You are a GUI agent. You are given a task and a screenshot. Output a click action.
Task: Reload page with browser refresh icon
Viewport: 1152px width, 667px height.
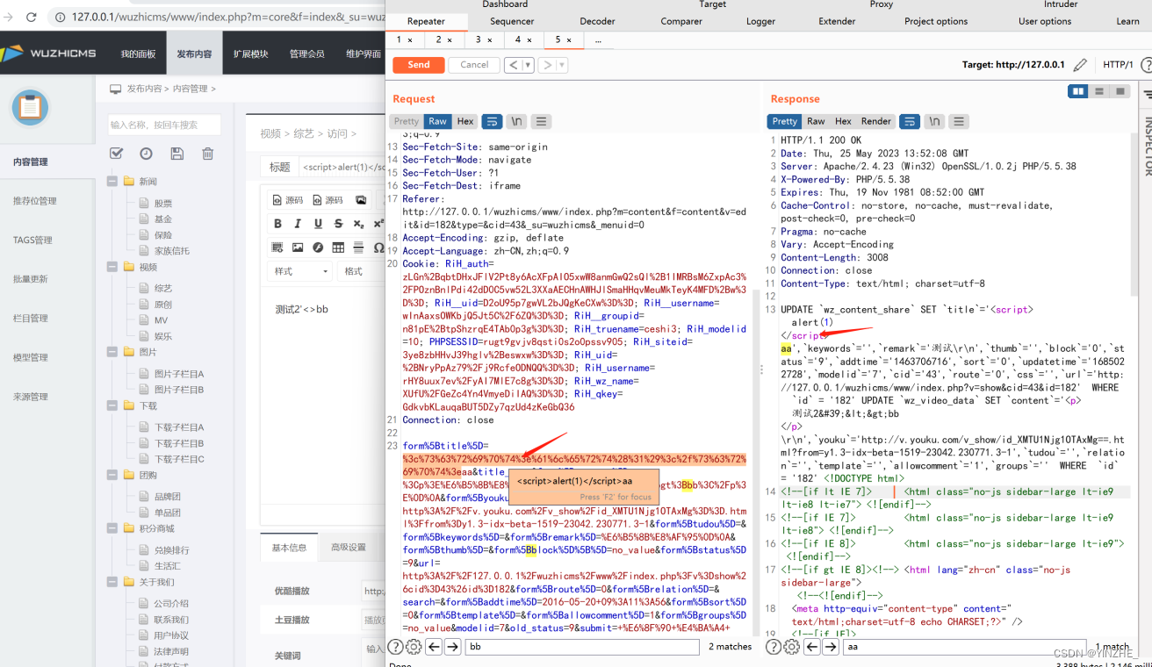(32, 17)
